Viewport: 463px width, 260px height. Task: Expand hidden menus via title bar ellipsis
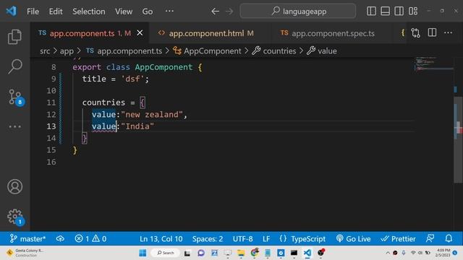click(x=169, y=12)
